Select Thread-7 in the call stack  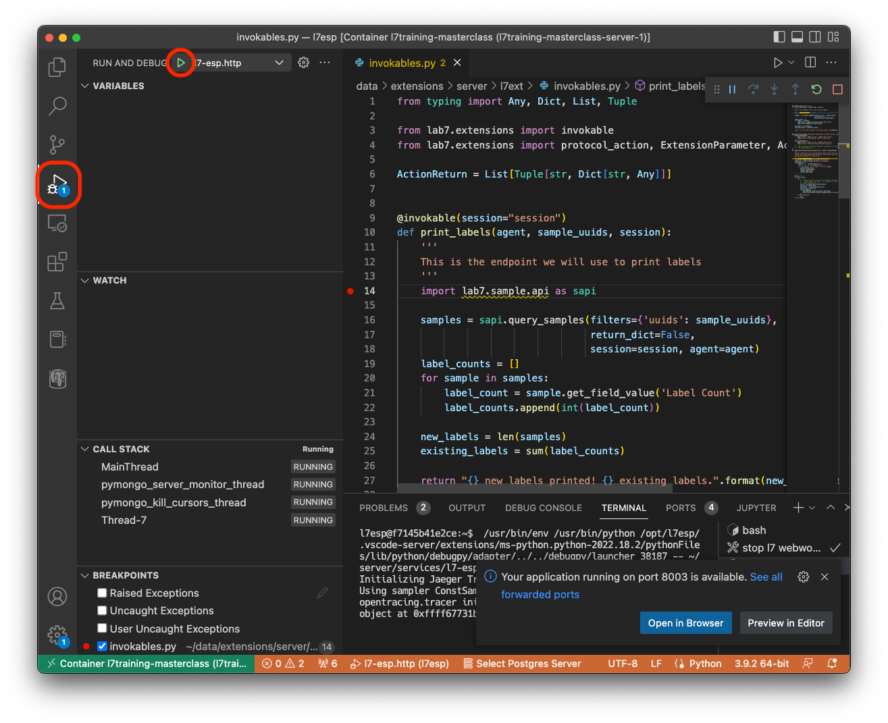[x=124, y=520]
